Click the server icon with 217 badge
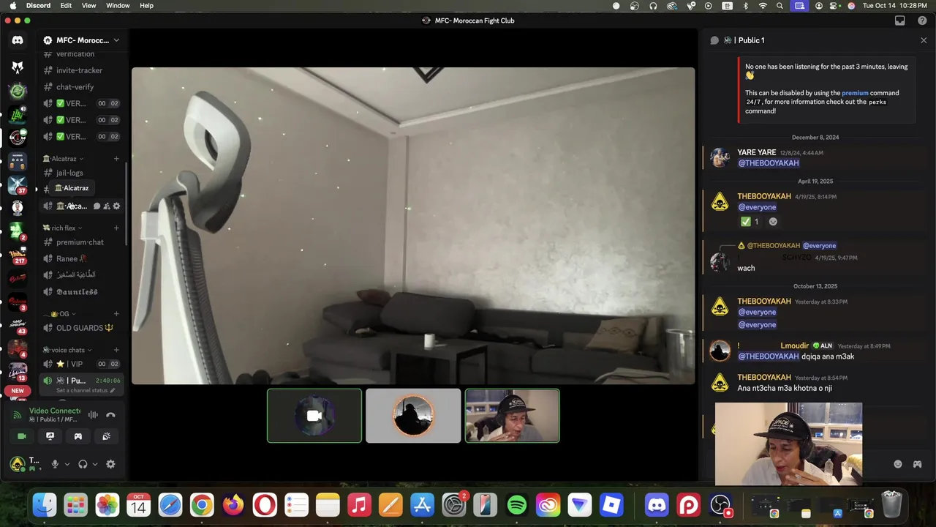The image size is (936, 527). (18, 255)
